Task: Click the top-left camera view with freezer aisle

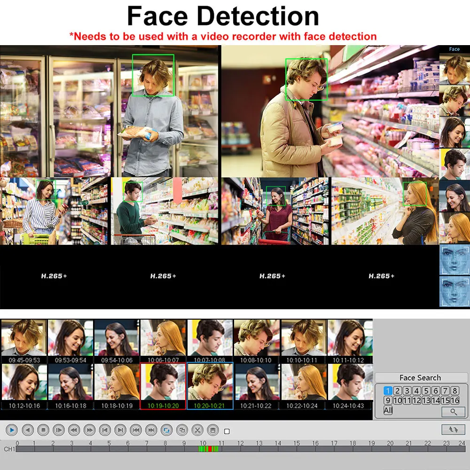Action: 109,111
